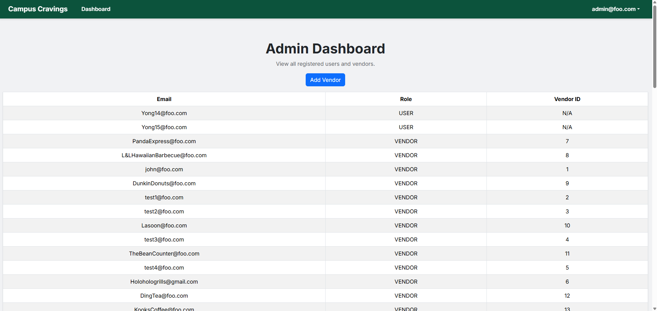
Task: Open the Dashboard nav link
Action: click(96, 9)
